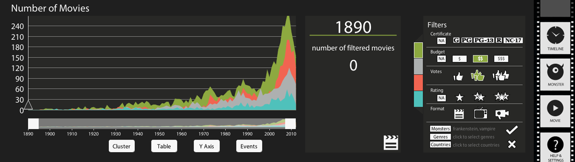Image resolution: width=575 pixels, height=162 pixels.
Task: Toggle Certificate NA filter
Action: [442, 40]
